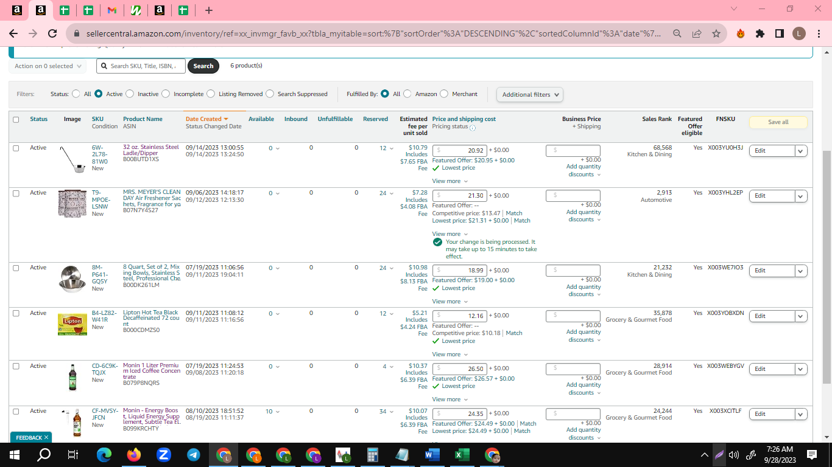The image size is (832, 467).
Task: Sort by the 'Product Name' column header
Action: tap(143, 119)
